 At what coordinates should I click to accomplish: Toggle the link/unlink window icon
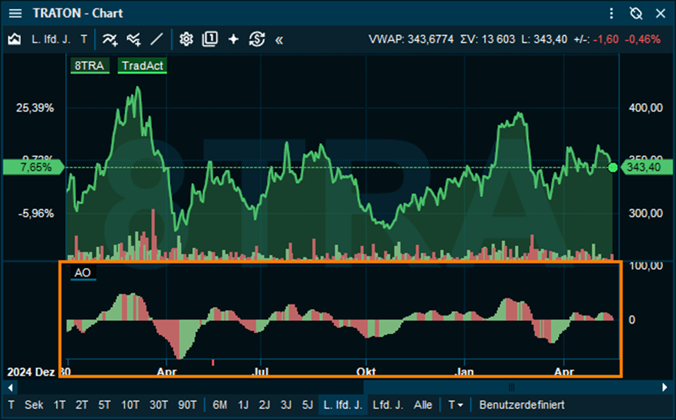[x=636, y=13]
